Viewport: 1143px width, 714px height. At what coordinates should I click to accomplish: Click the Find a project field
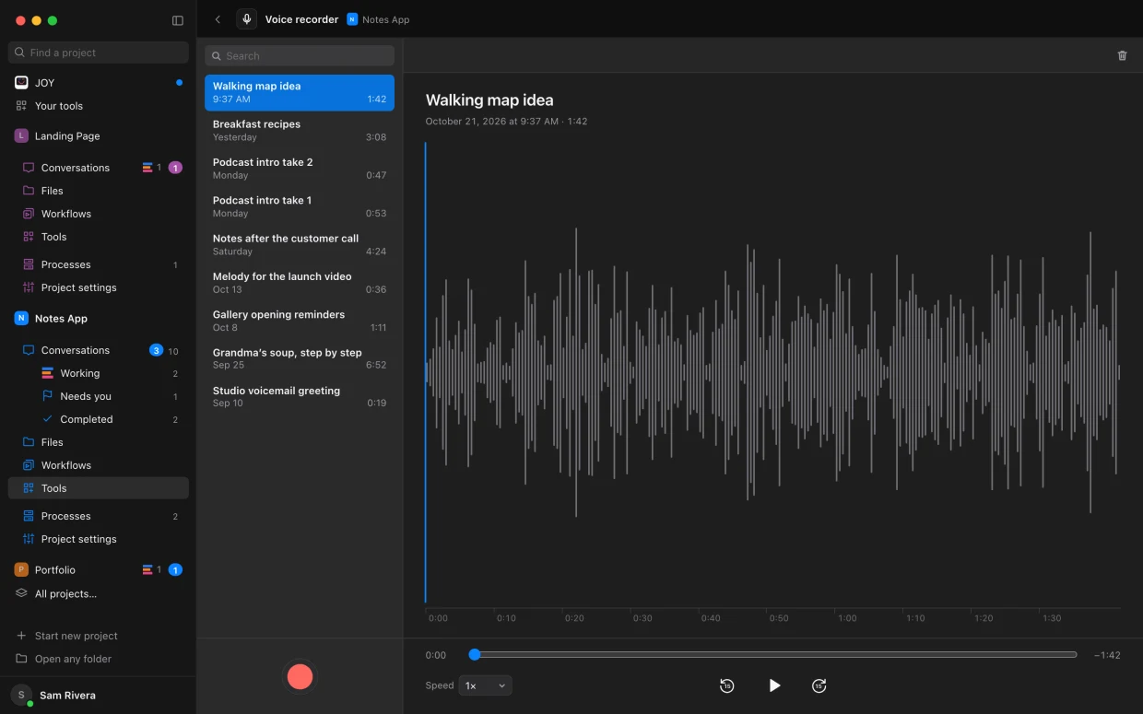(99, 53)
